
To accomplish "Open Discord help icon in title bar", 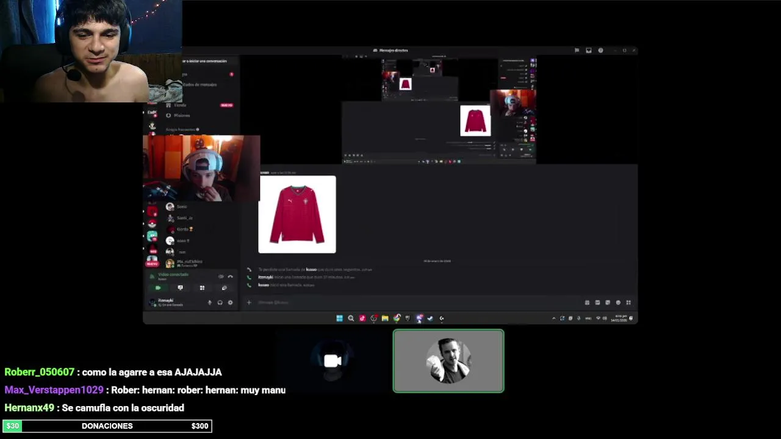I will [x=600, y=51].
